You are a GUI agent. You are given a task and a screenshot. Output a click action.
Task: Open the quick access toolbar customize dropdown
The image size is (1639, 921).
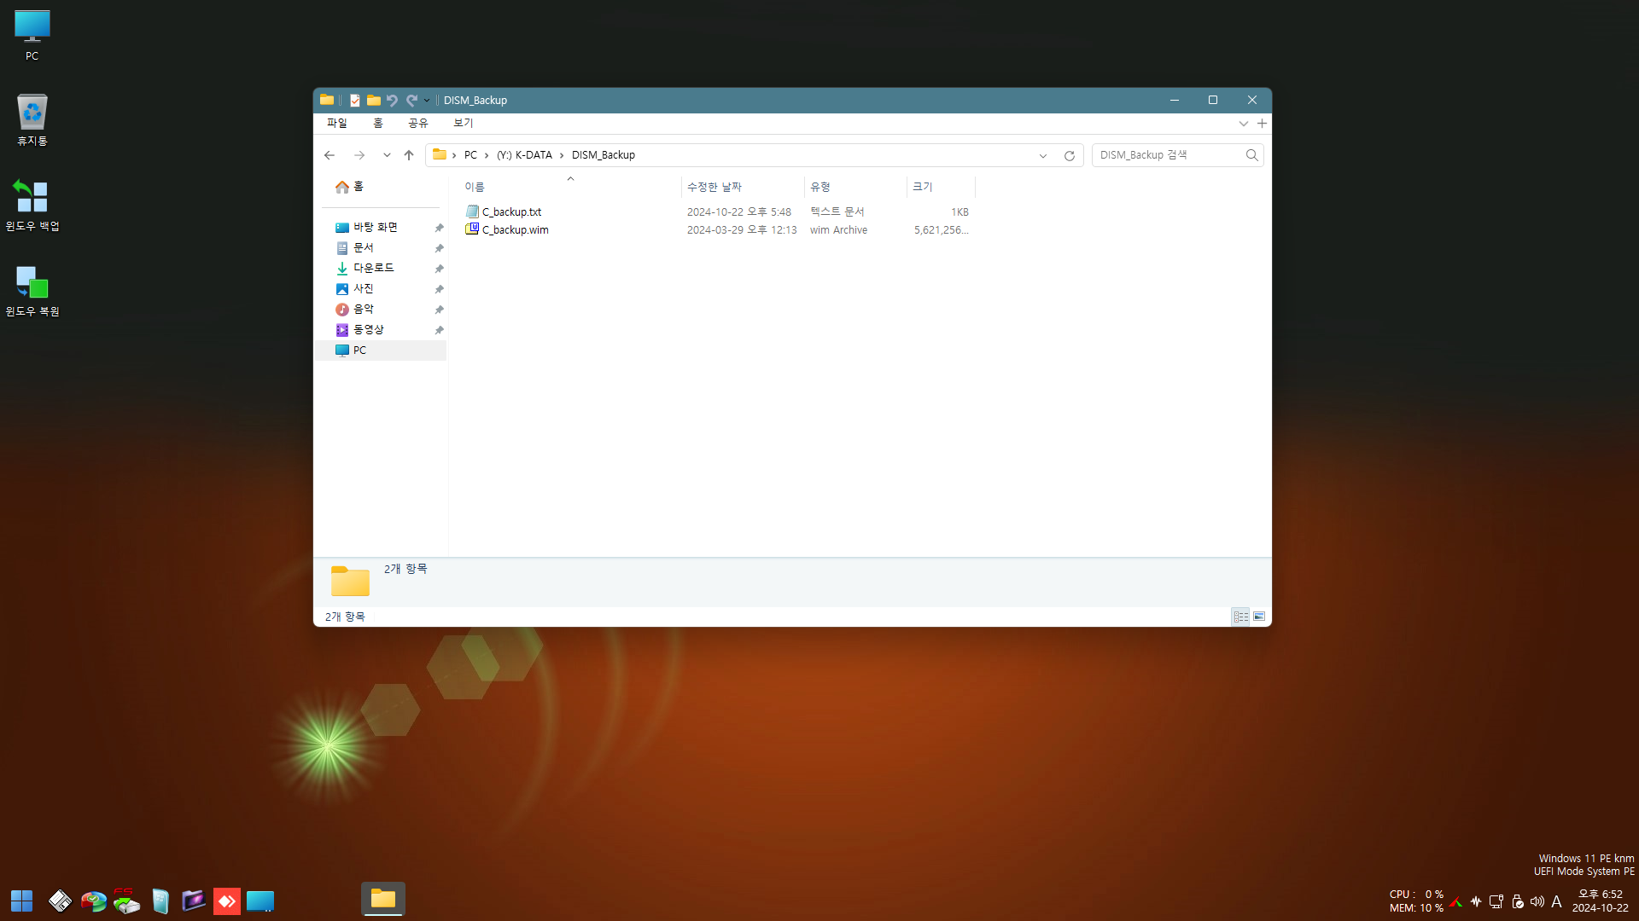click(427, 101)
